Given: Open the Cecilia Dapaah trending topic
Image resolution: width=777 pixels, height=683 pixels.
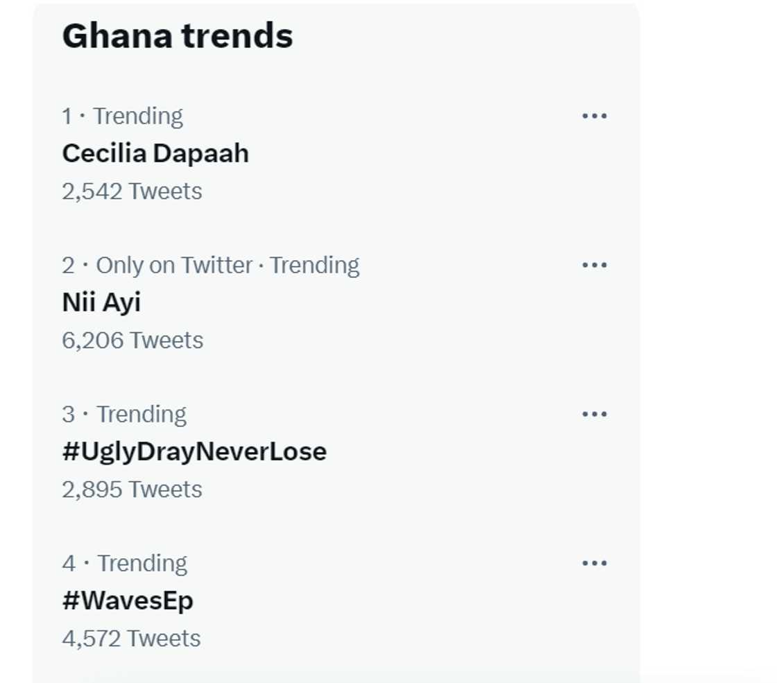Looking at the screenshot, I should [155, 153].
